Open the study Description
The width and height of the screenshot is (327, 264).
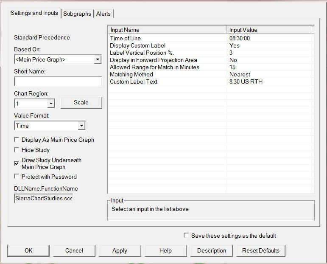tap(211, 250)
